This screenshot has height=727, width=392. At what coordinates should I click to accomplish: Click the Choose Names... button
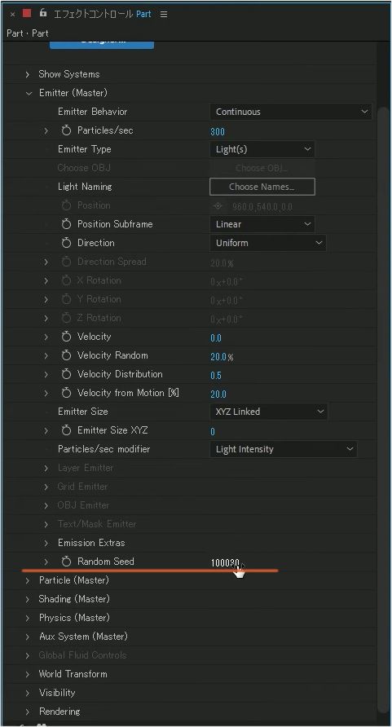pyautogui.click(x=262, y=187)
